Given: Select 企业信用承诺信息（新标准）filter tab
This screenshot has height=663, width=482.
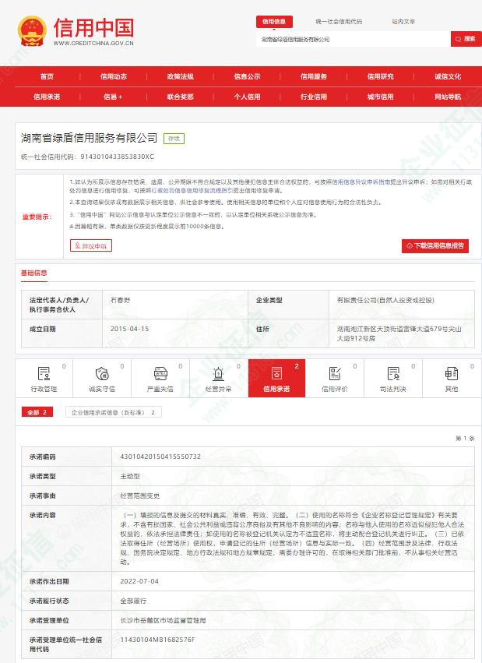Looking at the screenshot, I should pos(113,412).
